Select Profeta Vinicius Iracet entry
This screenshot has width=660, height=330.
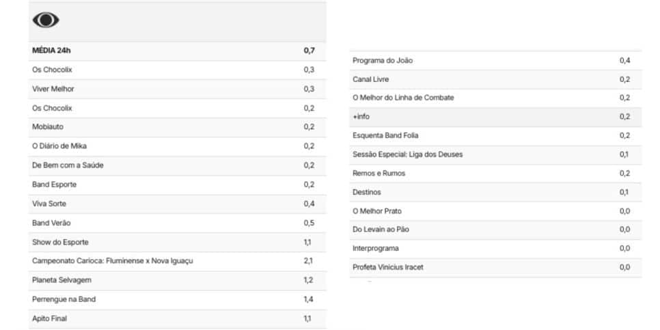tap(495, 268)
